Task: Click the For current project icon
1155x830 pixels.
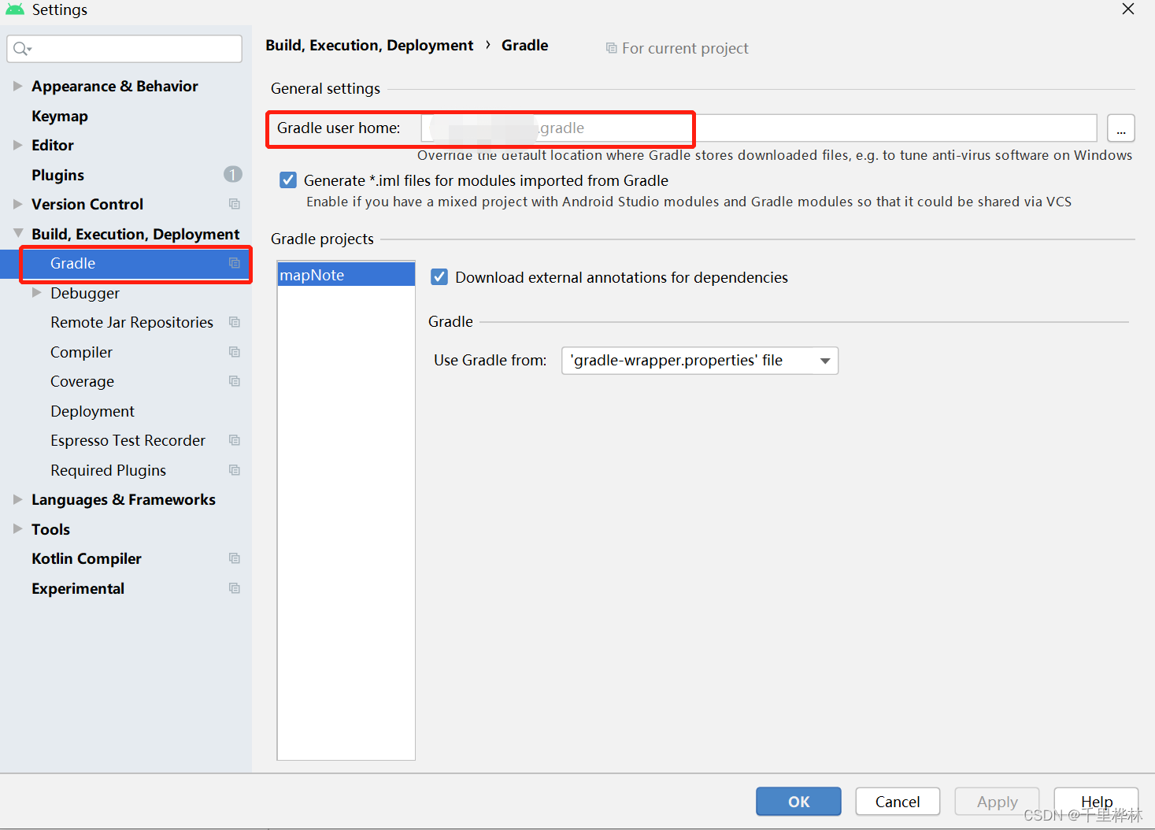Action: pos(611,48)
